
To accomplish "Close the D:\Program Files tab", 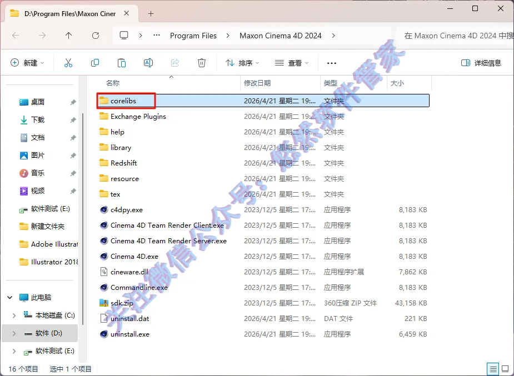I will click(x=127, y=13).
